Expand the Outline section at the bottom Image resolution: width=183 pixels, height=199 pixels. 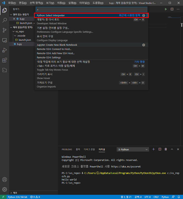(14, 193)
